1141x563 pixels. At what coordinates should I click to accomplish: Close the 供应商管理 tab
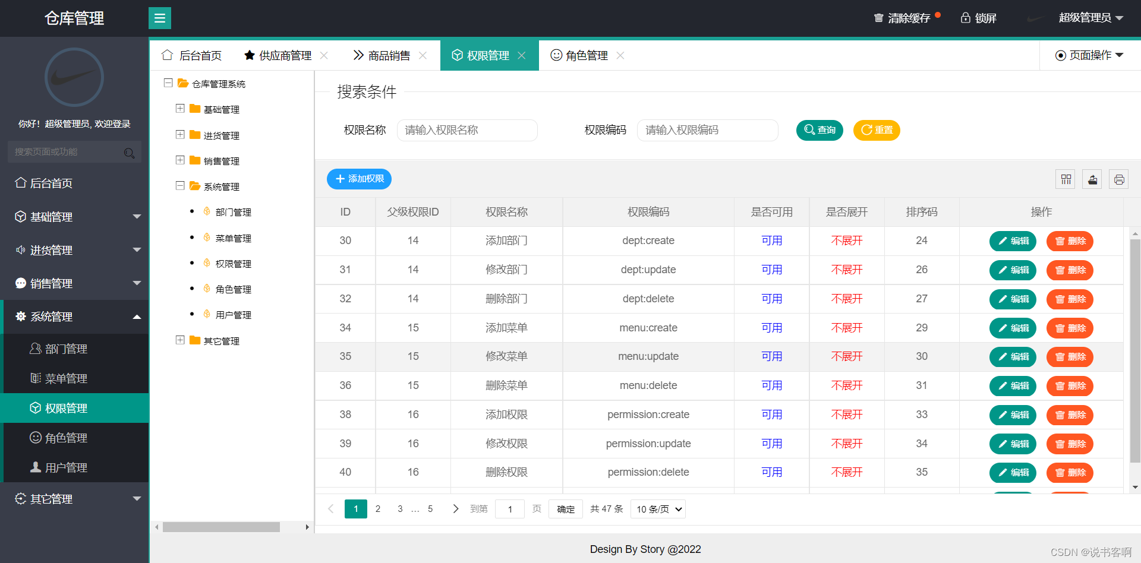(324, 55)
